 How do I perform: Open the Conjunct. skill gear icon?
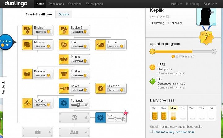[x=64, y=103]
